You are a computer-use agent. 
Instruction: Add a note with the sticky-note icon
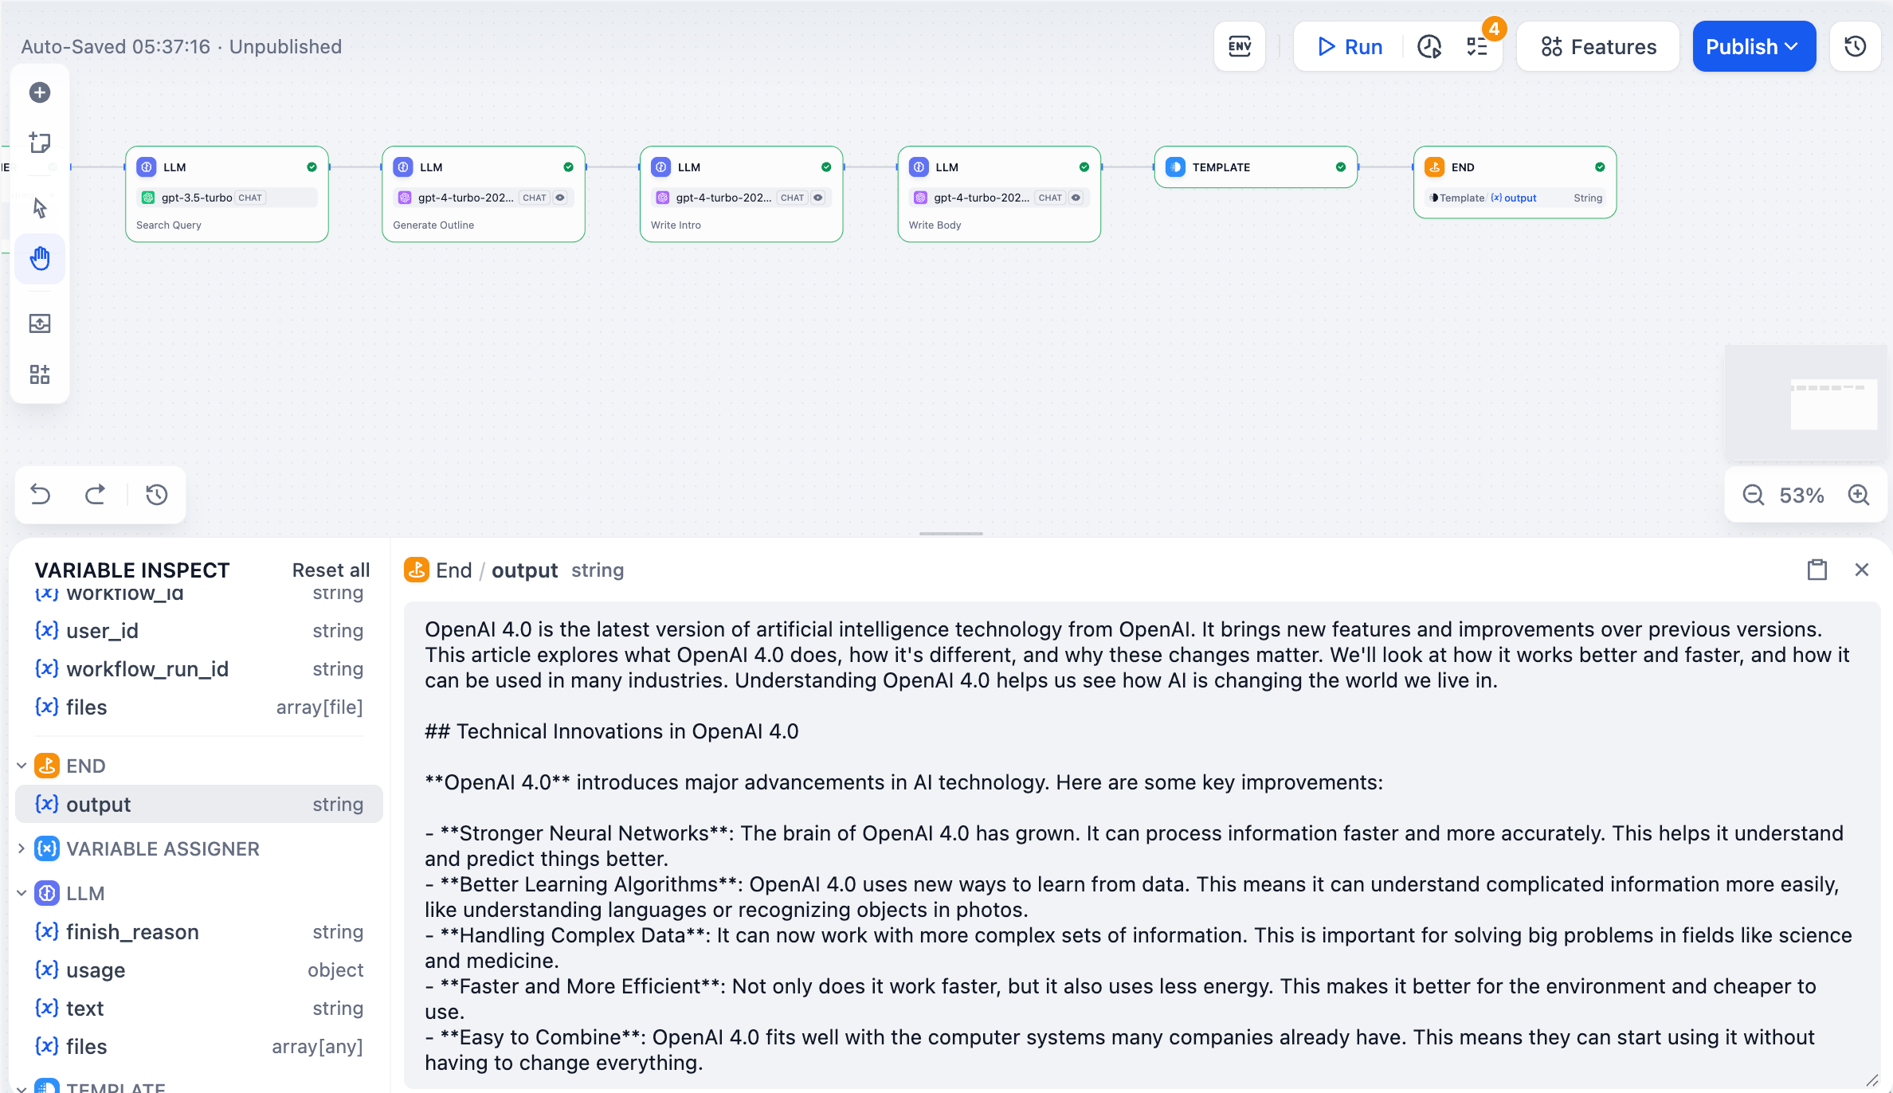click(40, 143)
